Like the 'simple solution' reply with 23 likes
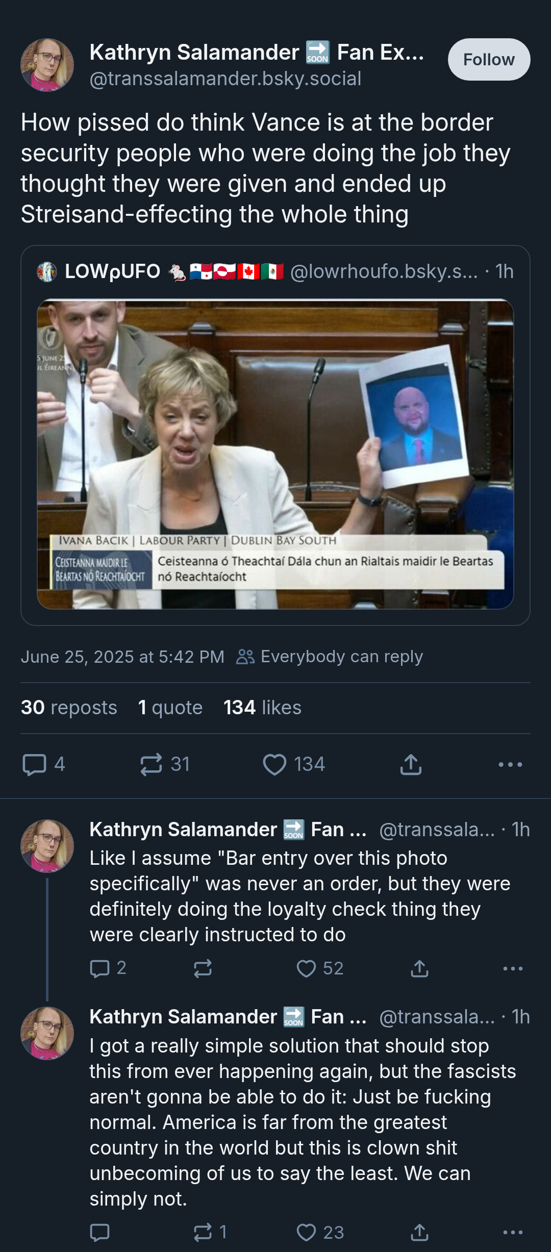551x1252 pixels. (306, 1233)
